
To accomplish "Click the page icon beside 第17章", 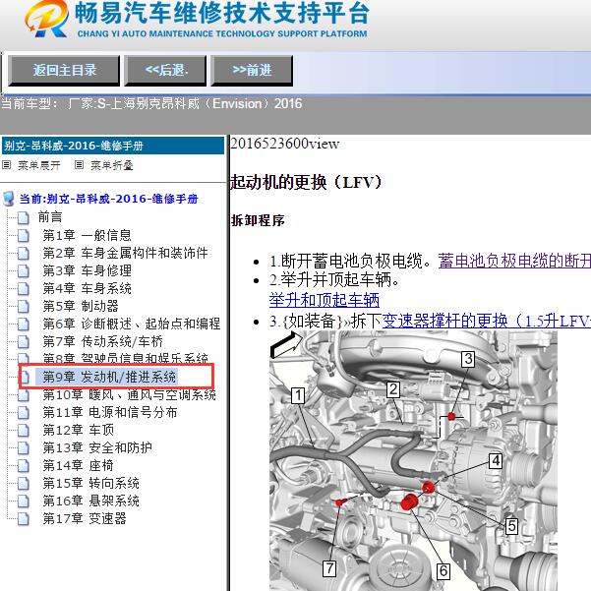I will click(x=24, y=519).
